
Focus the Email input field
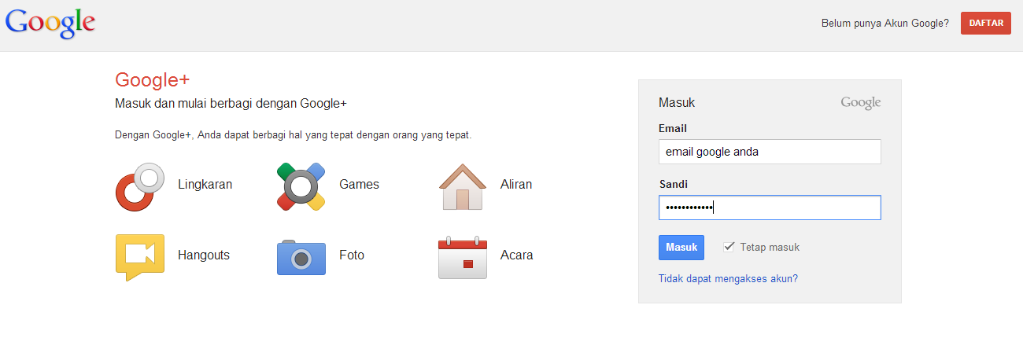(x=770, y=152)
